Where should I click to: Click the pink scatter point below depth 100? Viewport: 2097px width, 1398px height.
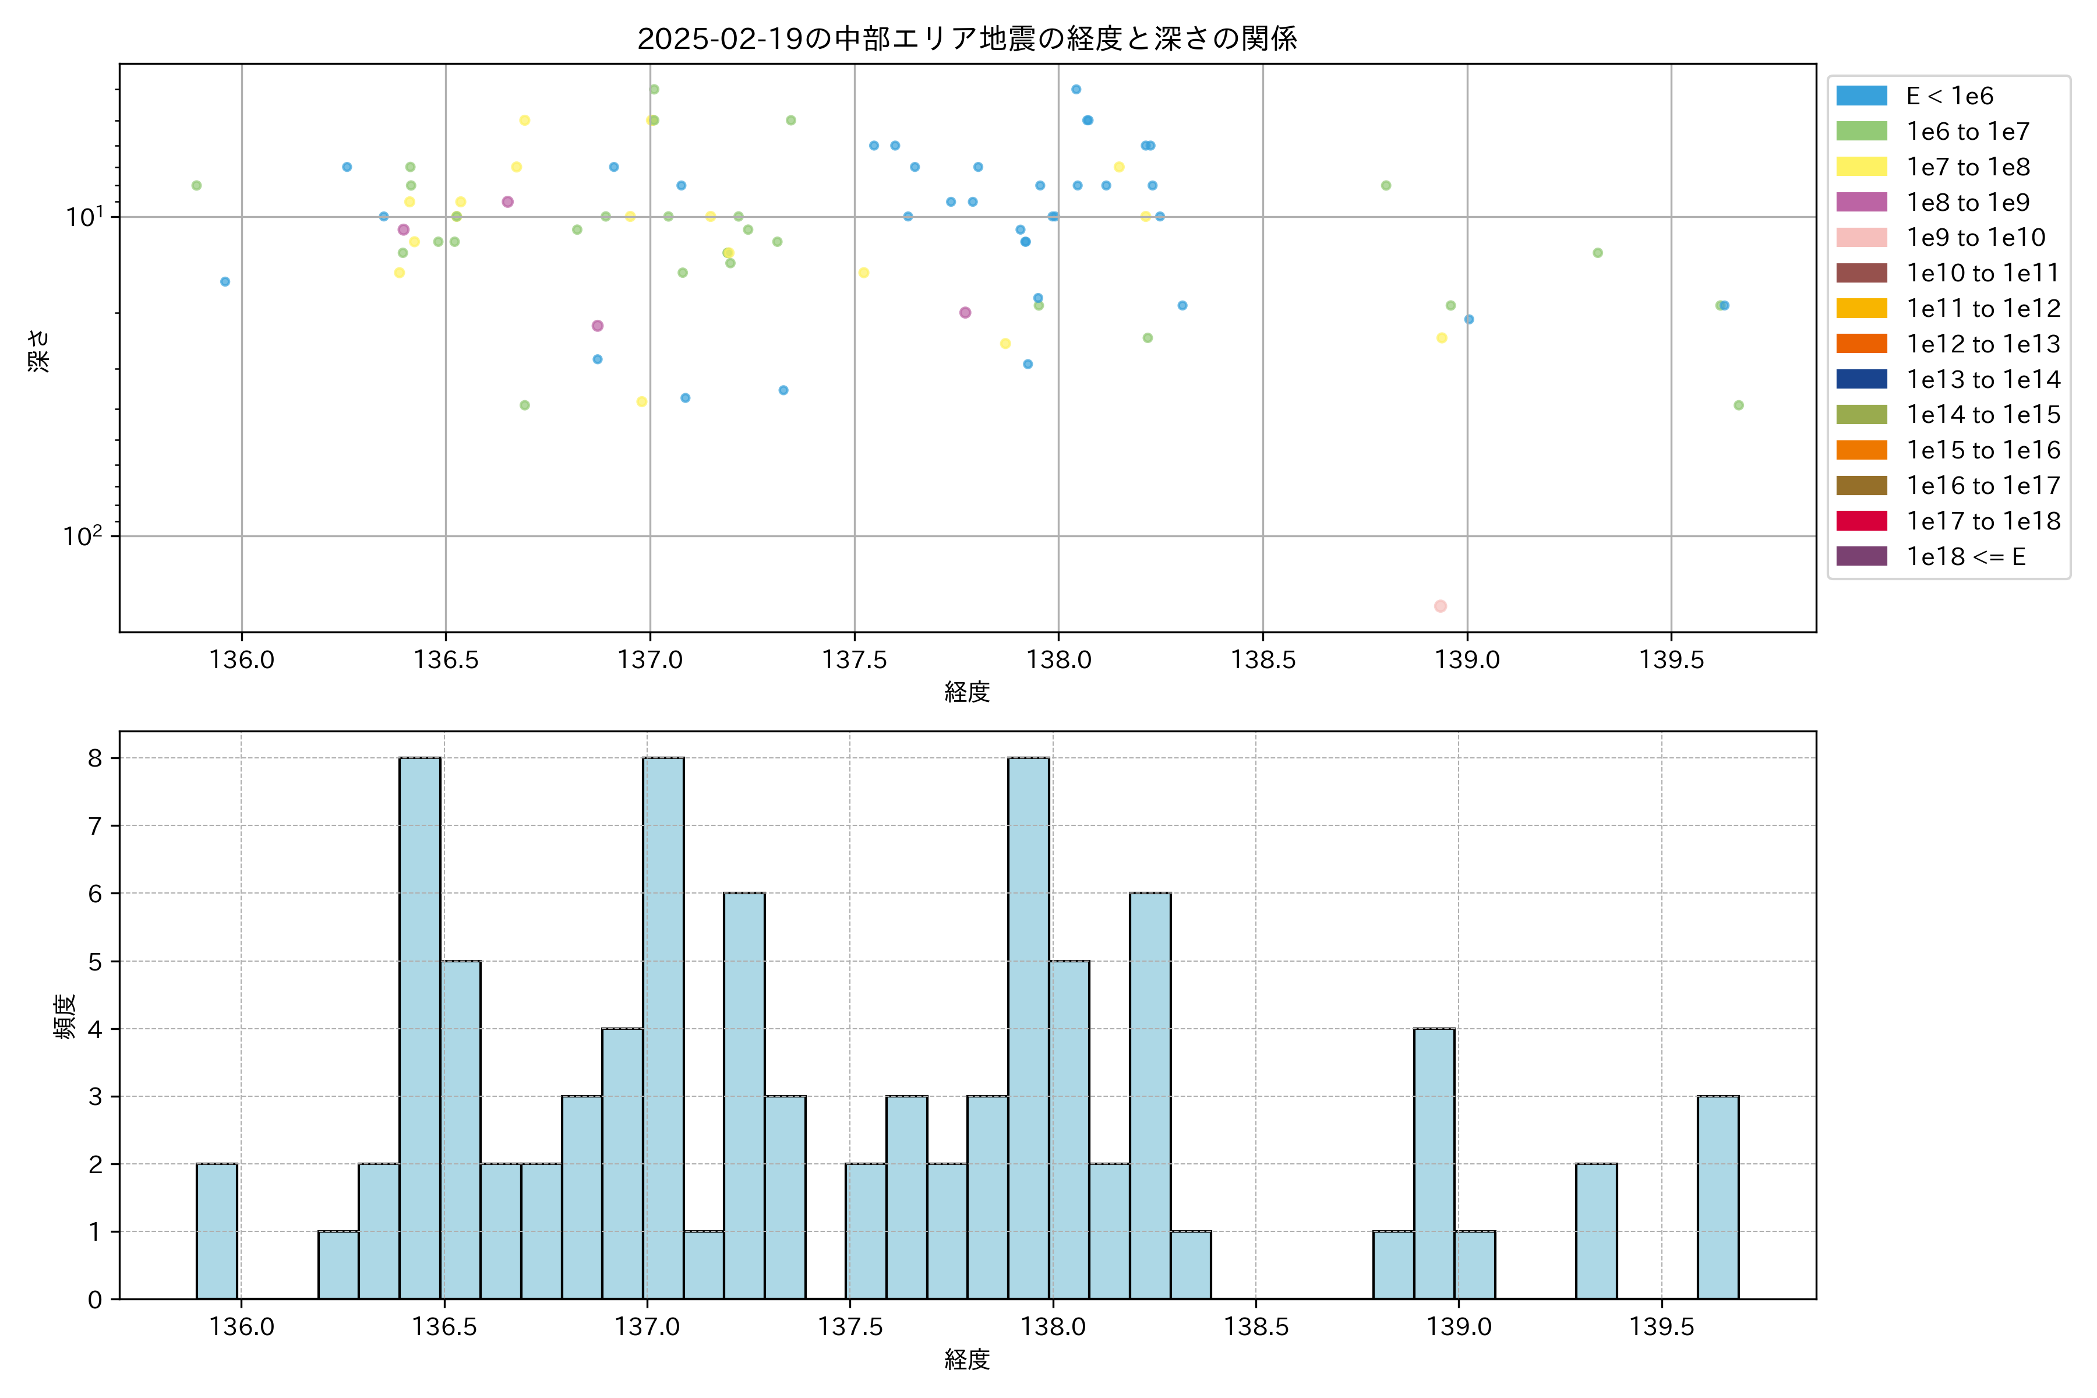click(x=1440, y=606)
